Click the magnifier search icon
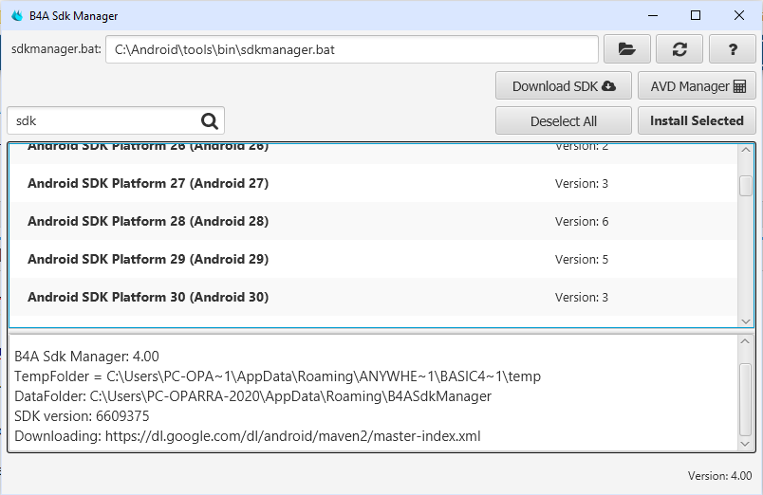 [x=210, y=120]
